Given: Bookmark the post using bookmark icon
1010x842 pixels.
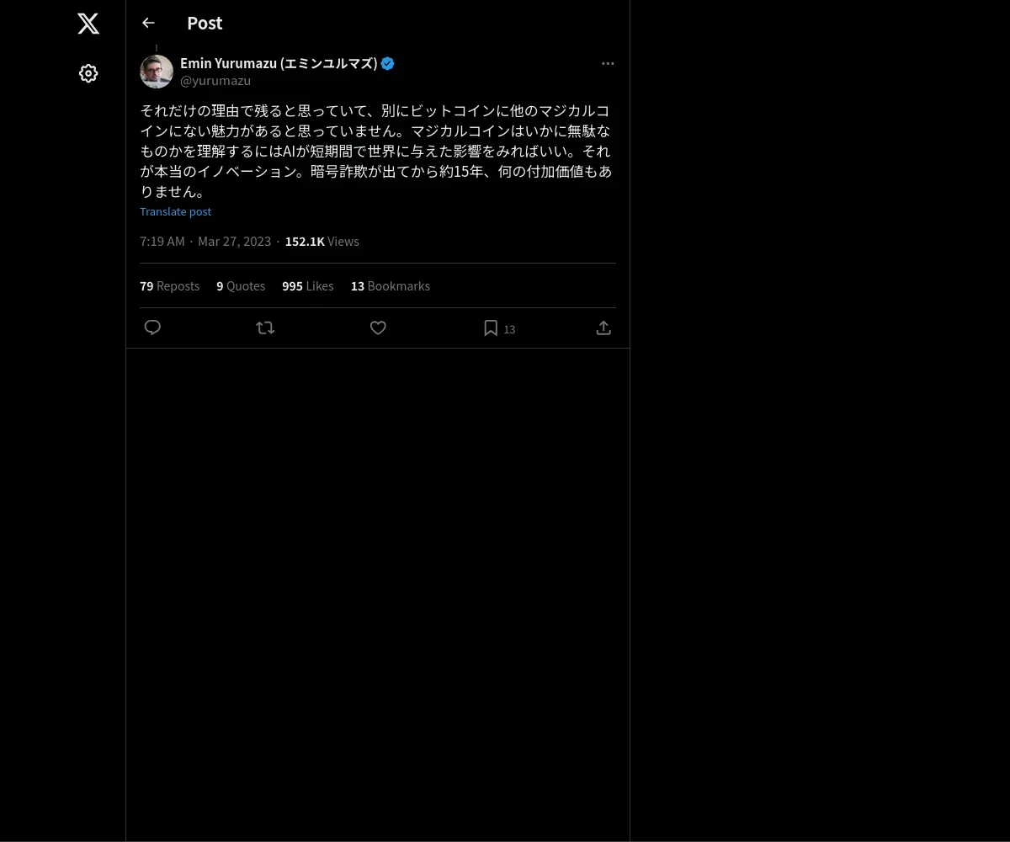Looking at the screenshot, I should tap(491, 328).
